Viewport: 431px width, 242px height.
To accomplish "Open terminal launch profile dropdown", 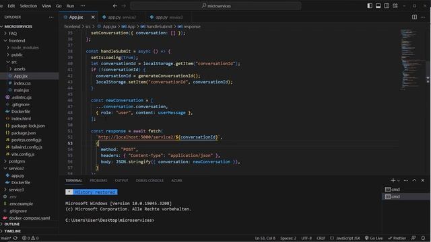I will [x=398, y=181].
